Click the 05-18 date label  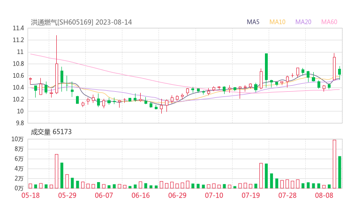[30, 195]
